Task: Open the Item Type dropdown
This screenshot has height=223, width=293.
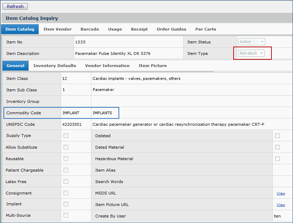Action: pyautogui.click(x=251, y=53)
